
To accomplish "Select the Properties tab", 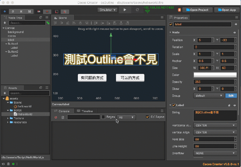I will pyautogui.click(x=179, y=18).
